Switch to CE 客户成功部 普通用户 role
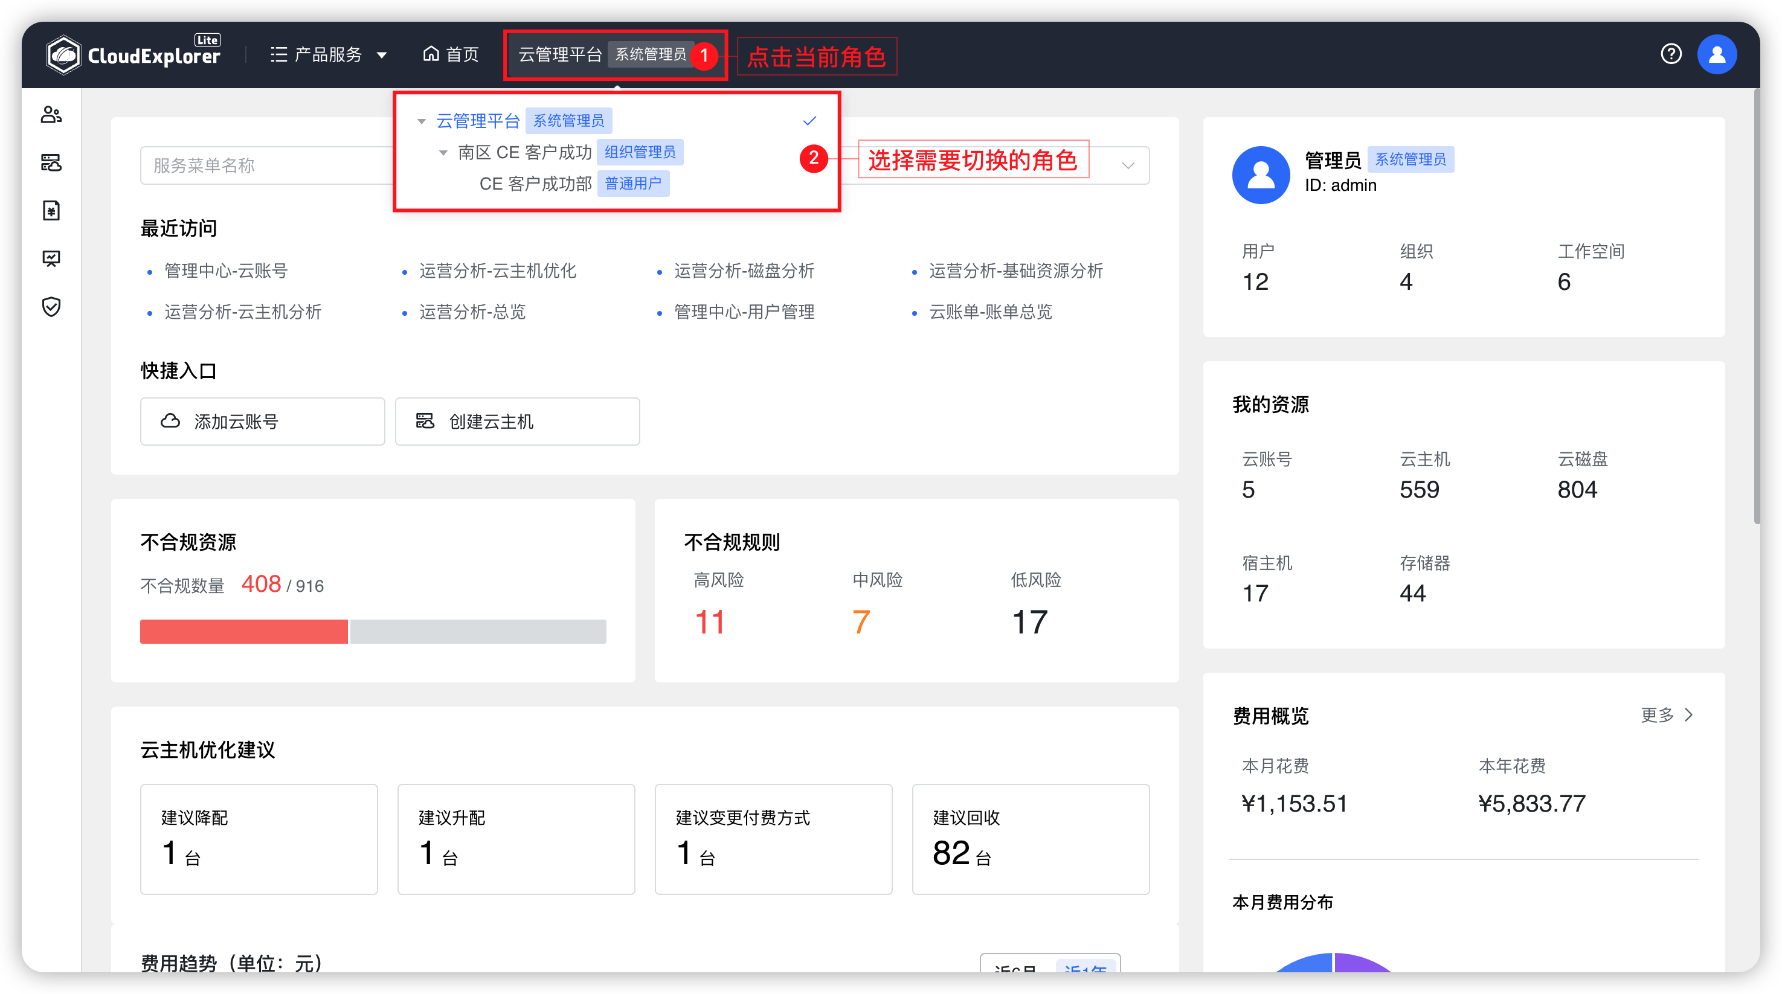This screenshot has height=994, width=1782. 616,184
